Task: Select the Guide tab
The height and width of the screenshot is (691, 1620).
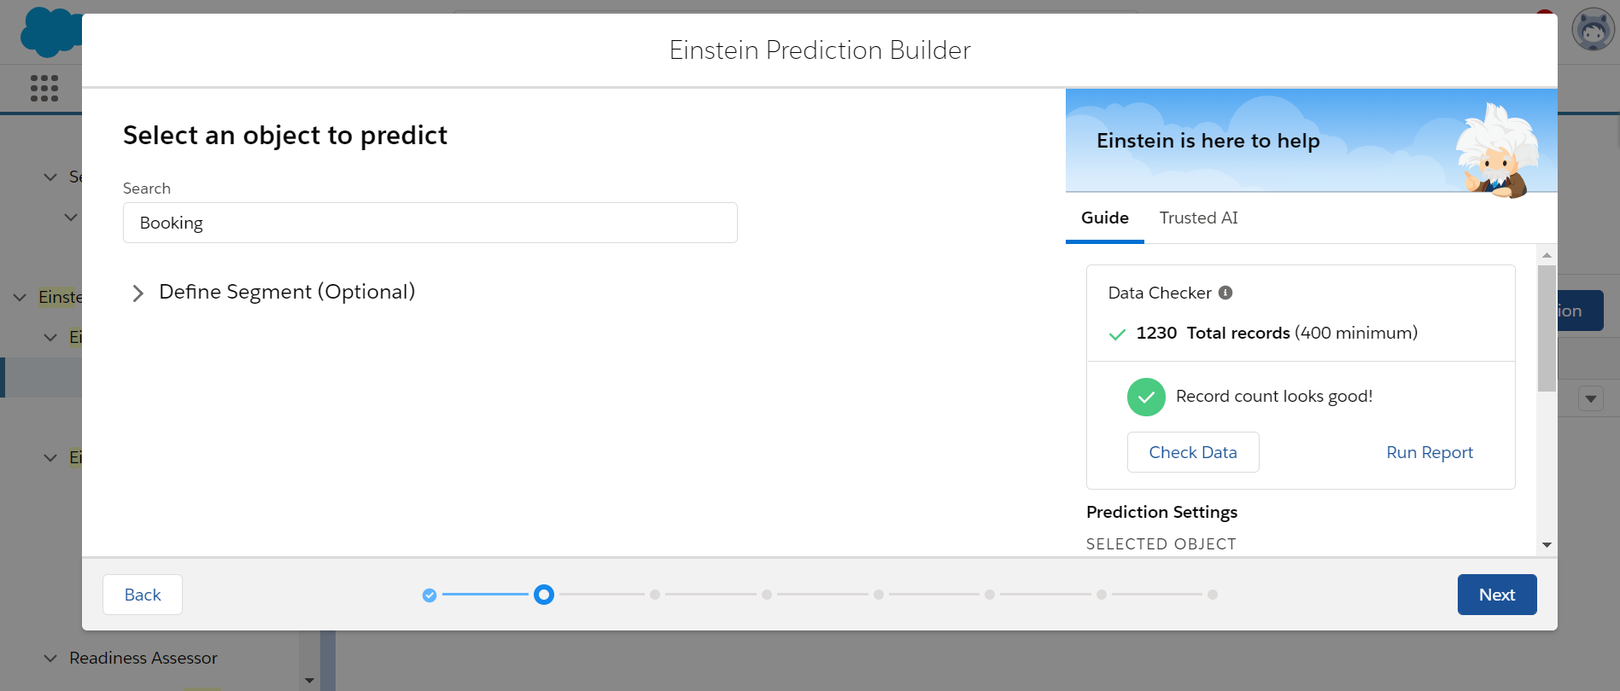Action: click(x=1104, y=218)
